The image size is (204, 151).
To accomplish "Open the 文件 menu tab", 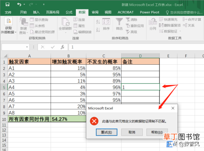I will pos(8,13).
